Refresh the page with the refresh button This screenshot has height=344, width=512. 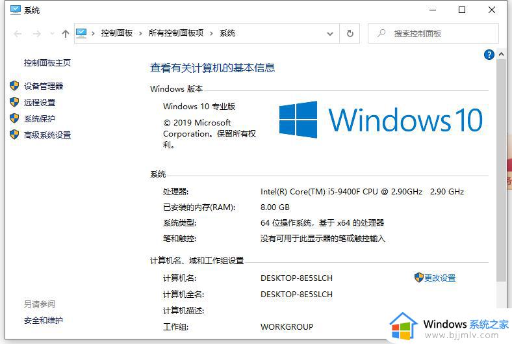coord(350,33)
